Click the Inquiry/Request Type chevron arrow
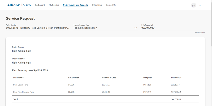212x106 pixels. pos(136,28)
